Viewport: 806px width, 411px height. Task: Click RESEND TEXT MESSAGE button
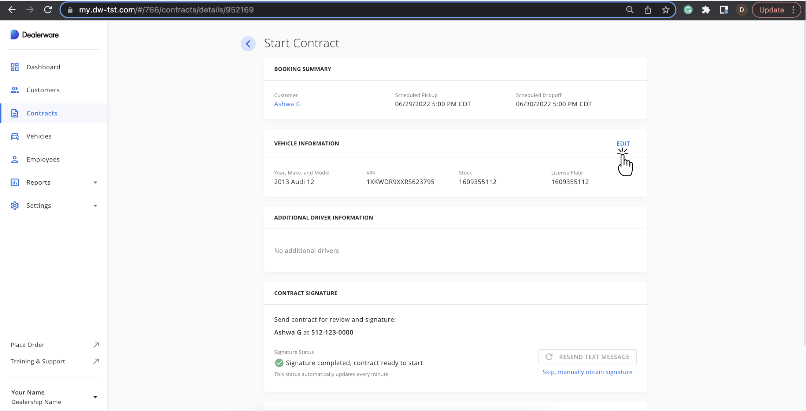click(x=588, y=357)
